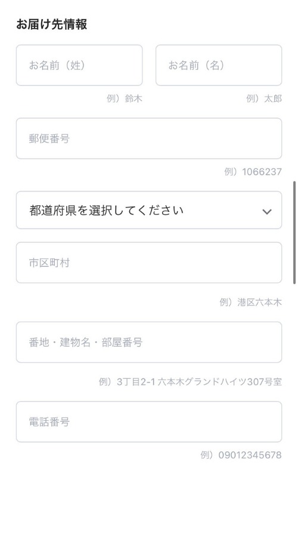The width and height of the screenshot is (298, 537).
Task: Expand the prefecture selection combo box
Action: 149,210
